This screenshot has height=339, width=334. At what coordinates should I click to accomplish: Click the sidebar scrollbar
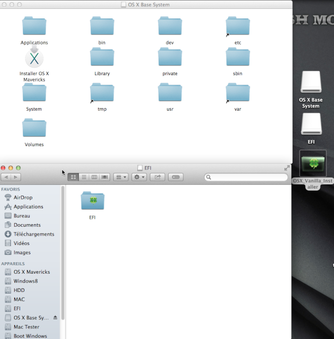tap(63, 252)
